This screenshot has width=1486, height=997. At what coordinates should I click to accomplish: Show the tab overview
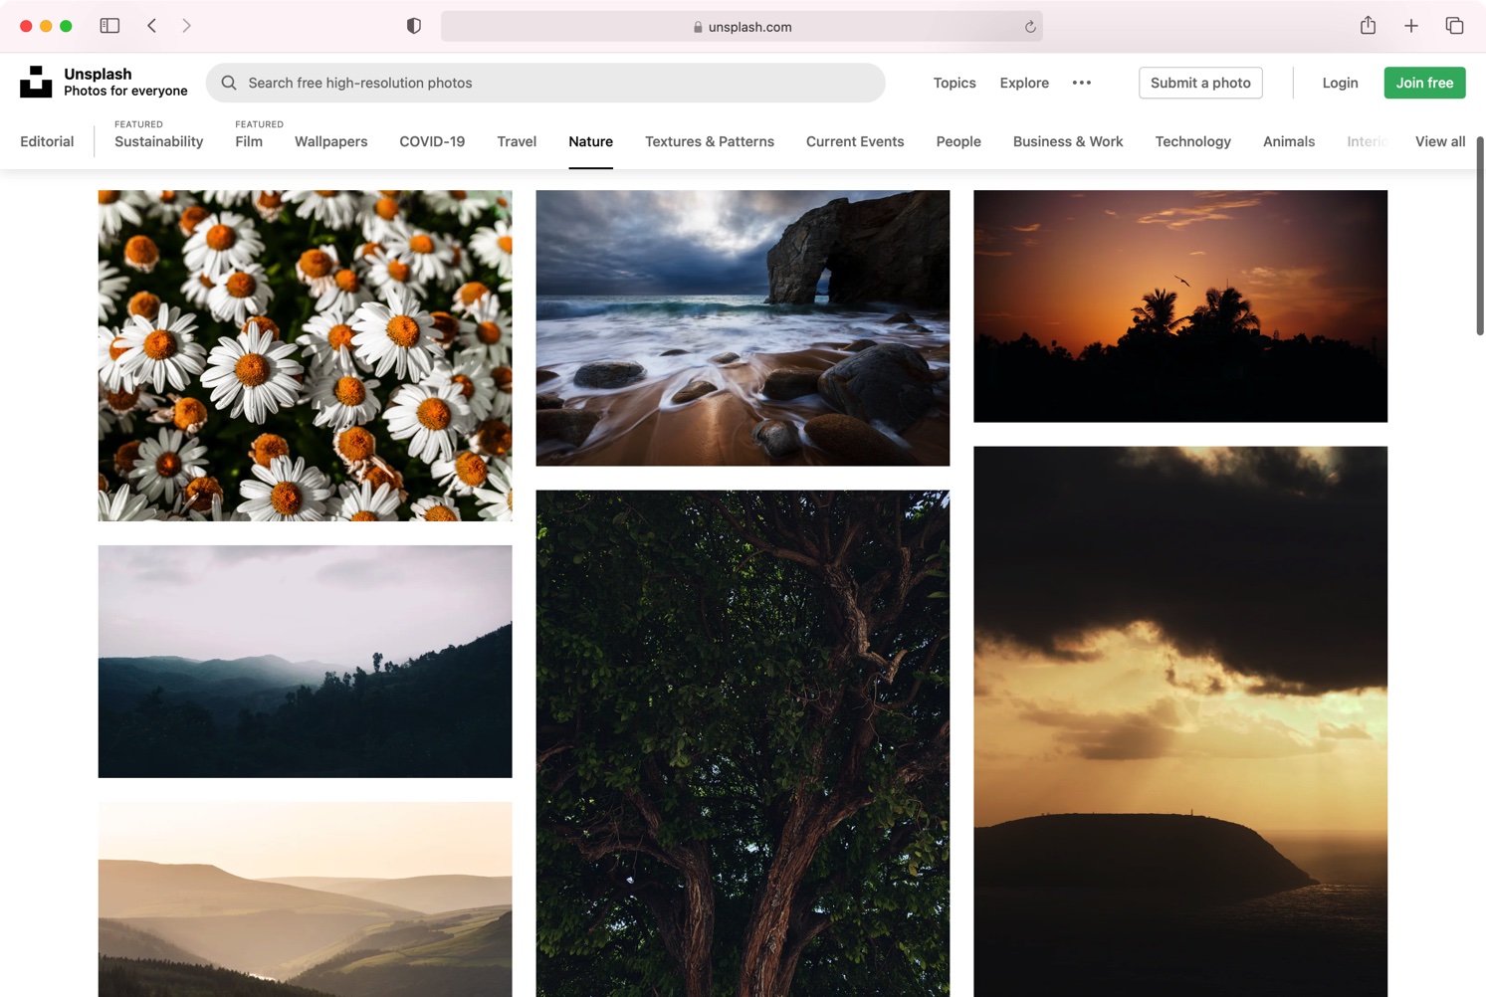point(1454,26)
